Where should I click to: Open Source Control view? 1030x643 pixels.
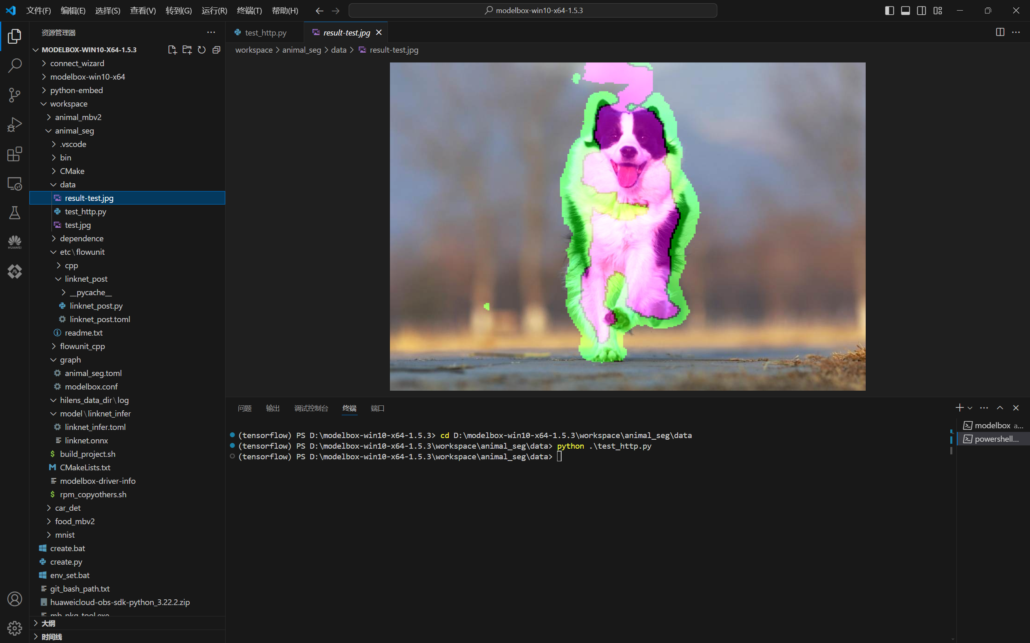(14, 95)
